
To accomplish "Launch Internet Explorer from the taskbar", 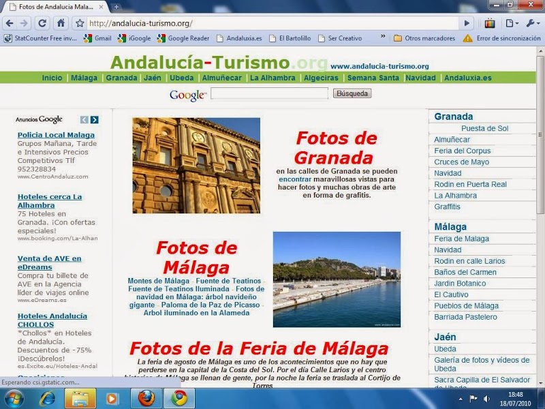I will pyautogui.click(x=47, y=399).
